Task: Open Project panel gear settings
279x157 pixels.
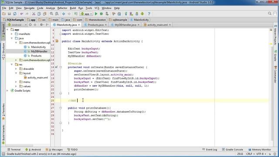Action: [41, 25]
